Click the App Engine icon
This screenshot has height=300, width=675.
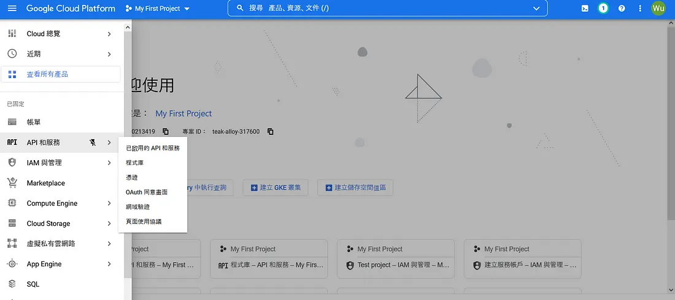coord(12,264)
